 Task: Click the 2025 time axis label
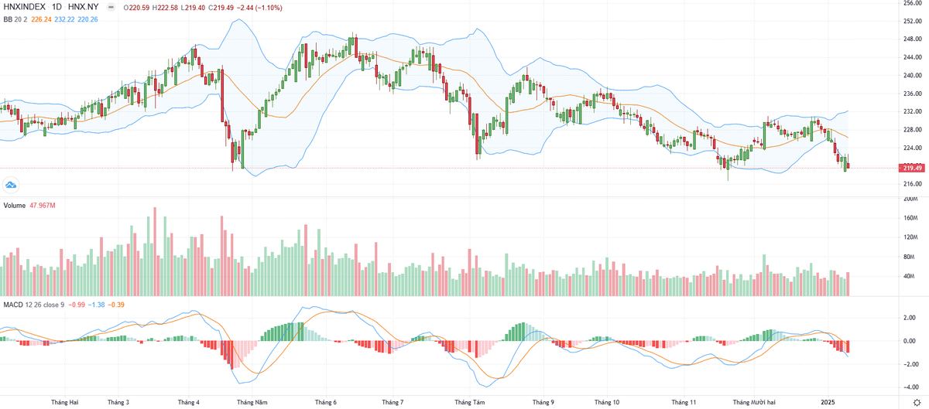[828, 402]
